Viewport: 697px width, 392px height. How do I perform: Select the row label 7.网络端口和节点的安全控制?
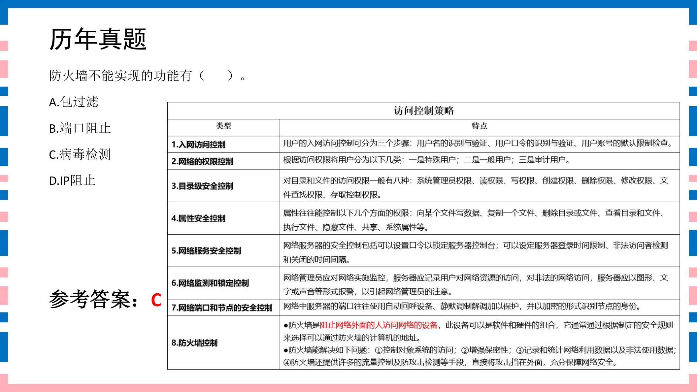222,308
